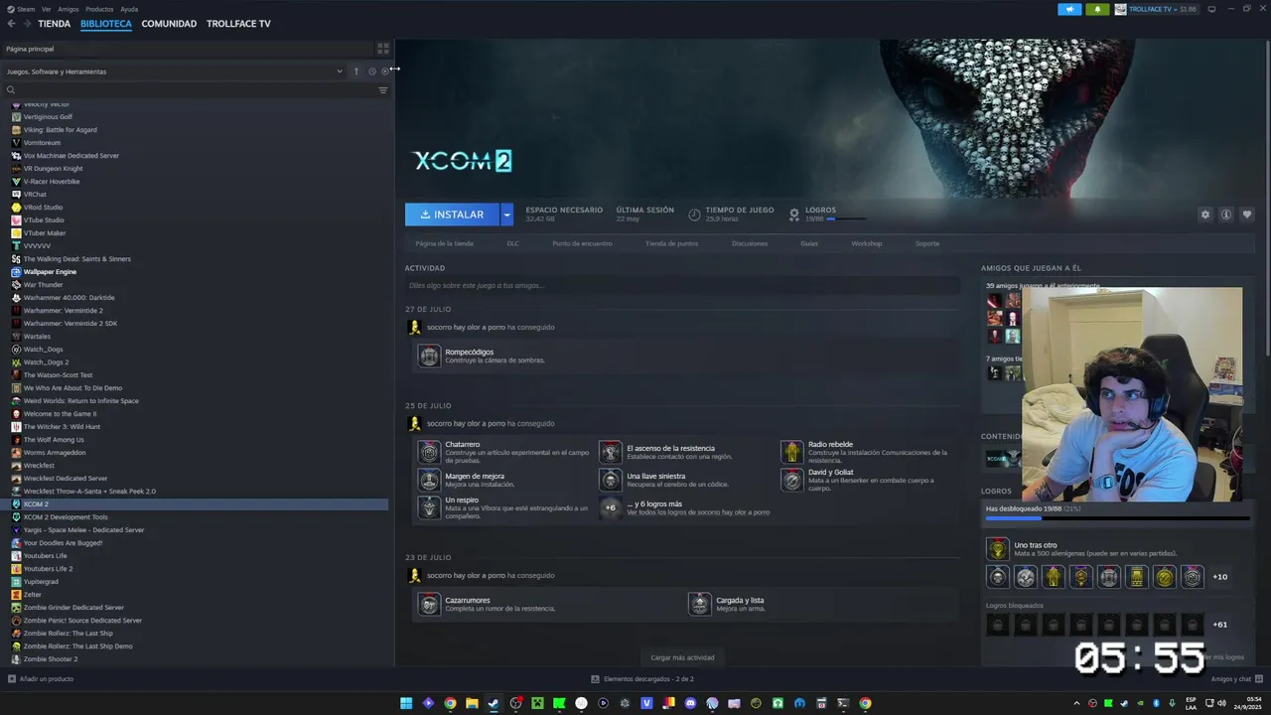Open the Cazarrumores achievement icon
1271x715 pixels.
pyautogui.click(x=429, y=604)
